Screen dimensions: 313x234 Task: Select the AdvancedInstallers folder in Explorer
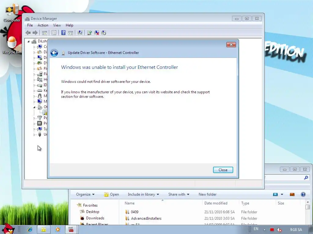143,218
